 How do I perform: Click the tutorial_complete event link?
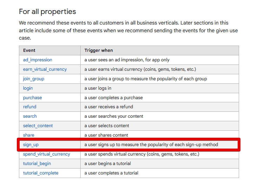41,173
